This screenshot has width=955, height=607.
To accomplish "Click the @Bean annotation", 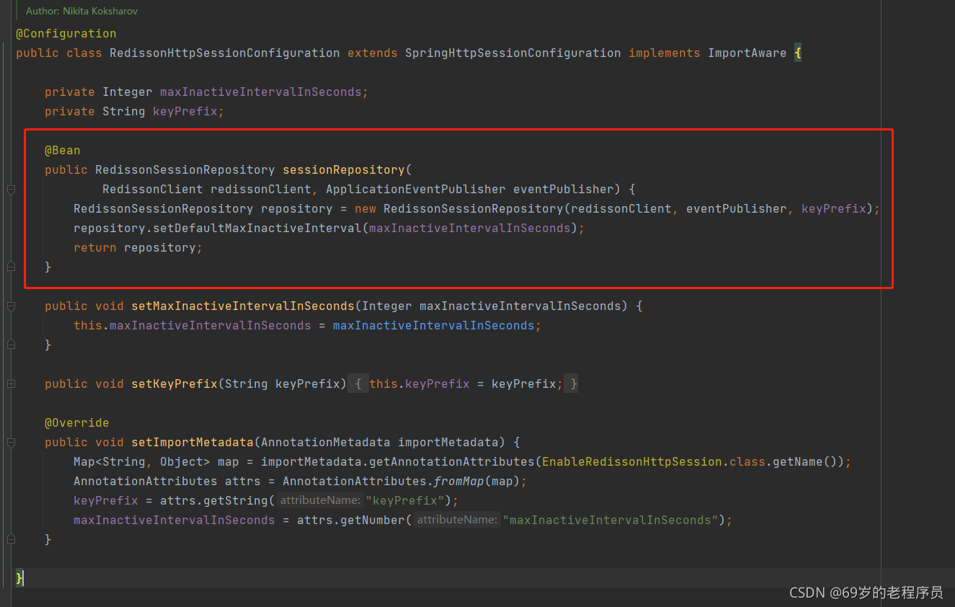I will [x=63, y=151].
